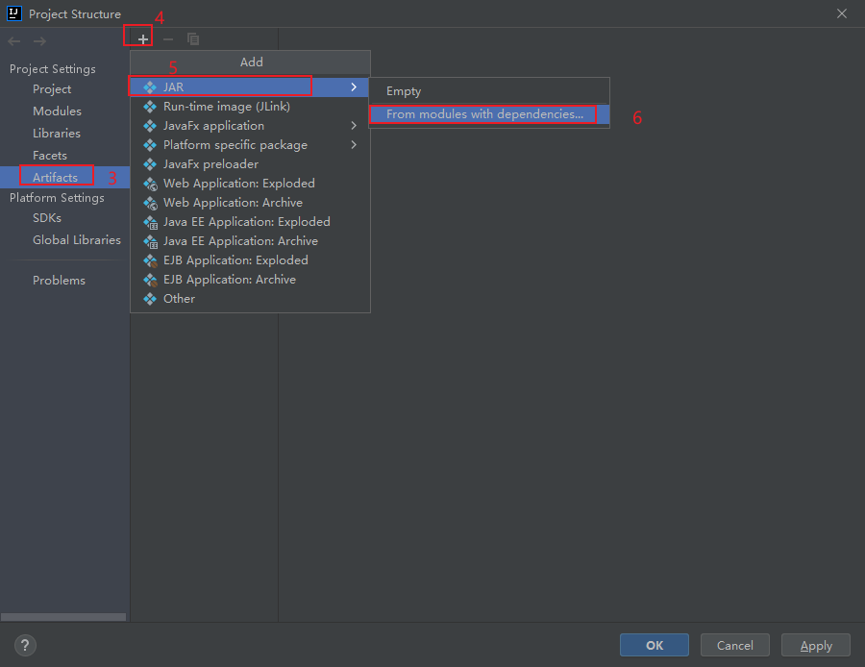
Task: Click the back arrow navigation icon
Action: (x=14, y=41)
